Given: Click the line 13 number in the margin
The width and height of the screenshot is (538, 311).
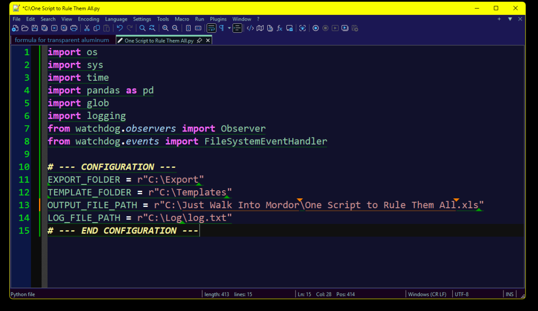Looking at the screenshot, I should [24, 205].
